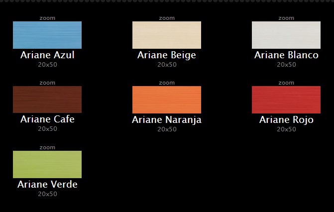This screenshot has height=212, width=334.
Task: Click zoom link above Ariane Beige
Action: coord(167,18)
